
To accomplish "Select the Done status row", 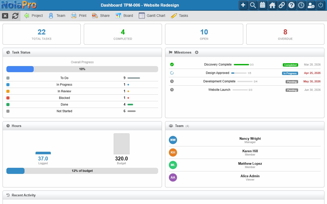I will click(x=82, y=105).
